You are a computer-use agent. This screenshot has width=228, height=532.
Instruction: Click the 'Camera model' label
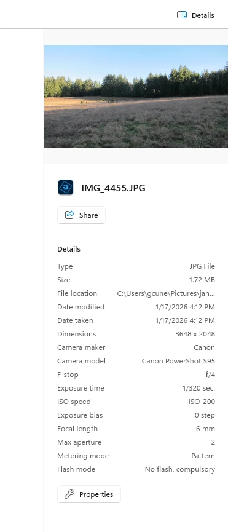coord(81,362)
